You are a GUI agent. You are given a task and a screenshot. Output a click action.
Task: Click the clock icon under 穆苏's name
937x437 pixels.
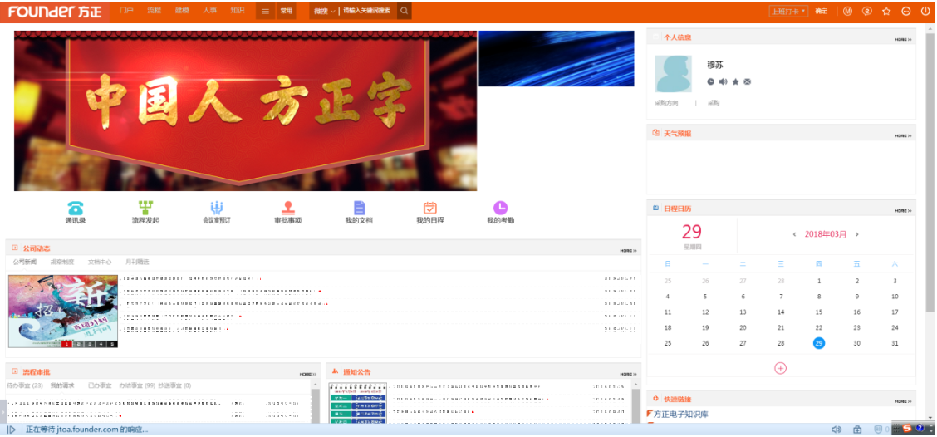click(710, 81)
